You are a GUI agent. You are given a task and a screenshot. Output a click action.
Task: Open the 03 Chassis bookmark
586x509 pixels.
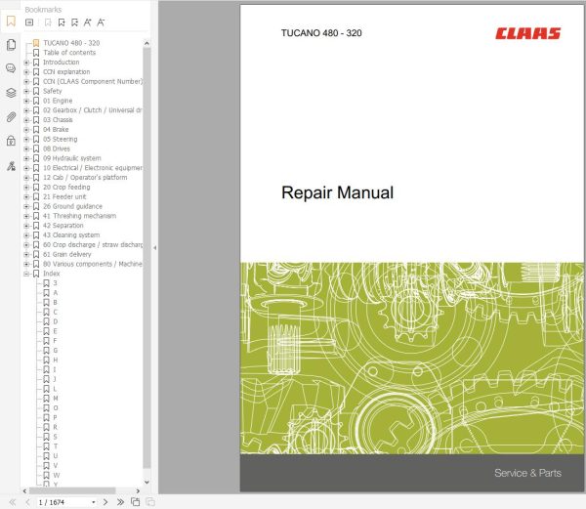click(x=58, y=120)
